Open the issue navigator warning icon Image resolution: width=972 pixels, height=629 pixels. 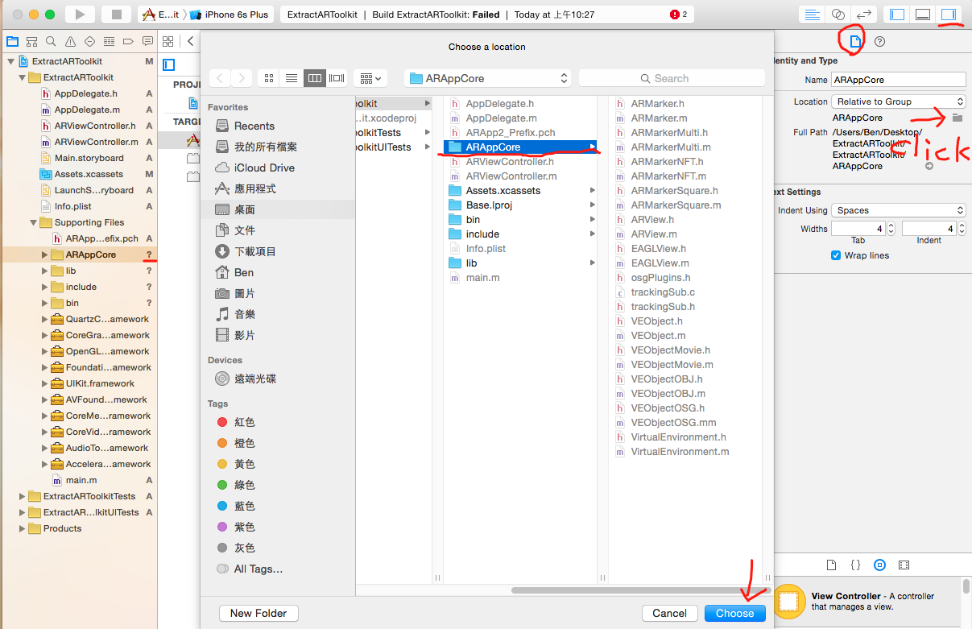click(x=68, y=40)
